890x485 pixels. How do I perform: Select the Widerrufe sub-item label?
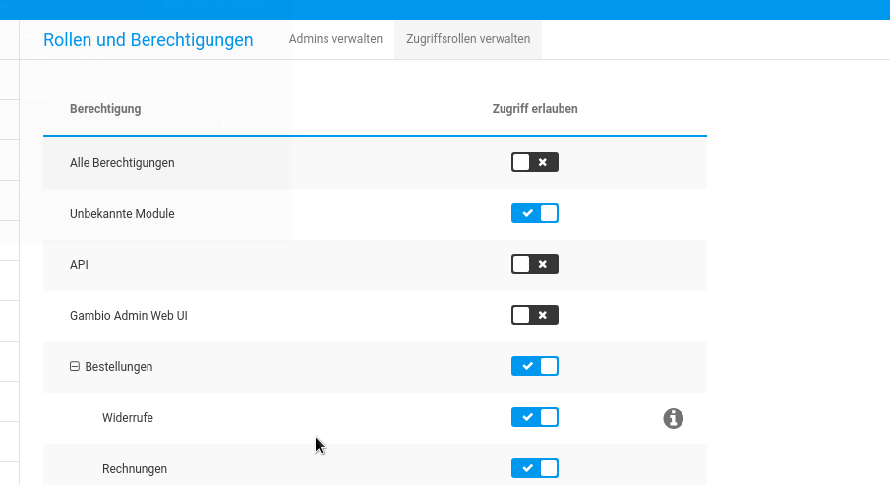click(x=128, y=418)
